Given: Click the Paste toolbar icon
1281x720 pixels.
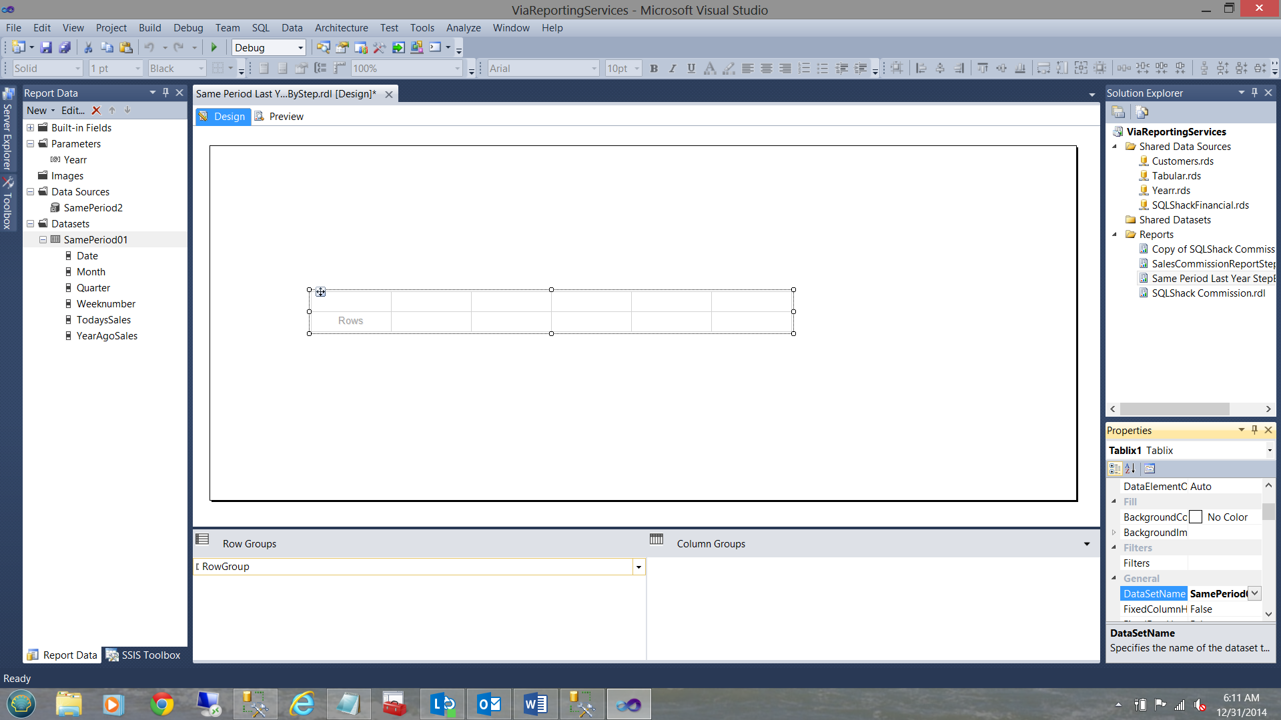Looking at the screenshot, I should [126, 47].
